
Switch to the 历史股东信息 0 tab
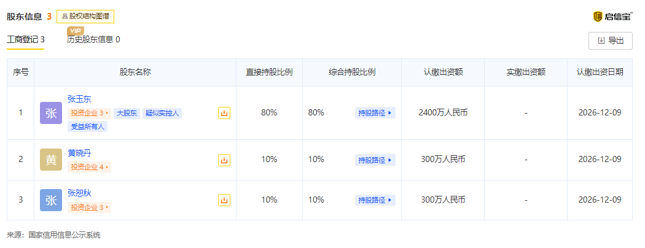(93, 39)
